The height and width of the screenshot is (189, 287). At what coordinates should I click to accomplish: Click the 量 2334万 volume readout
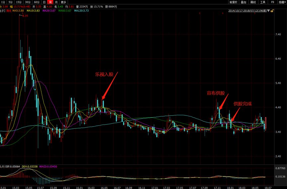(82, 7)
